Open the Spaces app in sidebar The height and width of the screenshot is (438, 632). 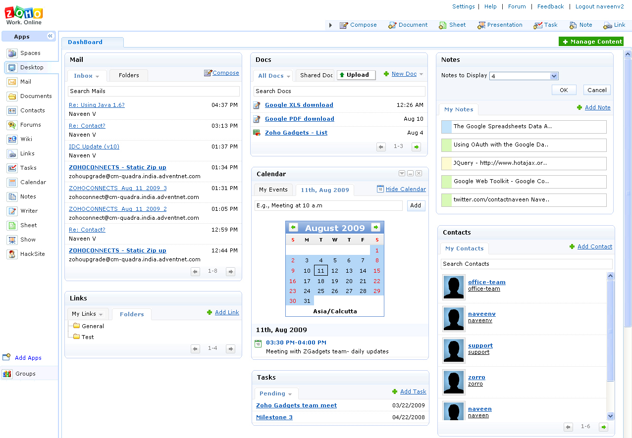(x=30, y=53)
